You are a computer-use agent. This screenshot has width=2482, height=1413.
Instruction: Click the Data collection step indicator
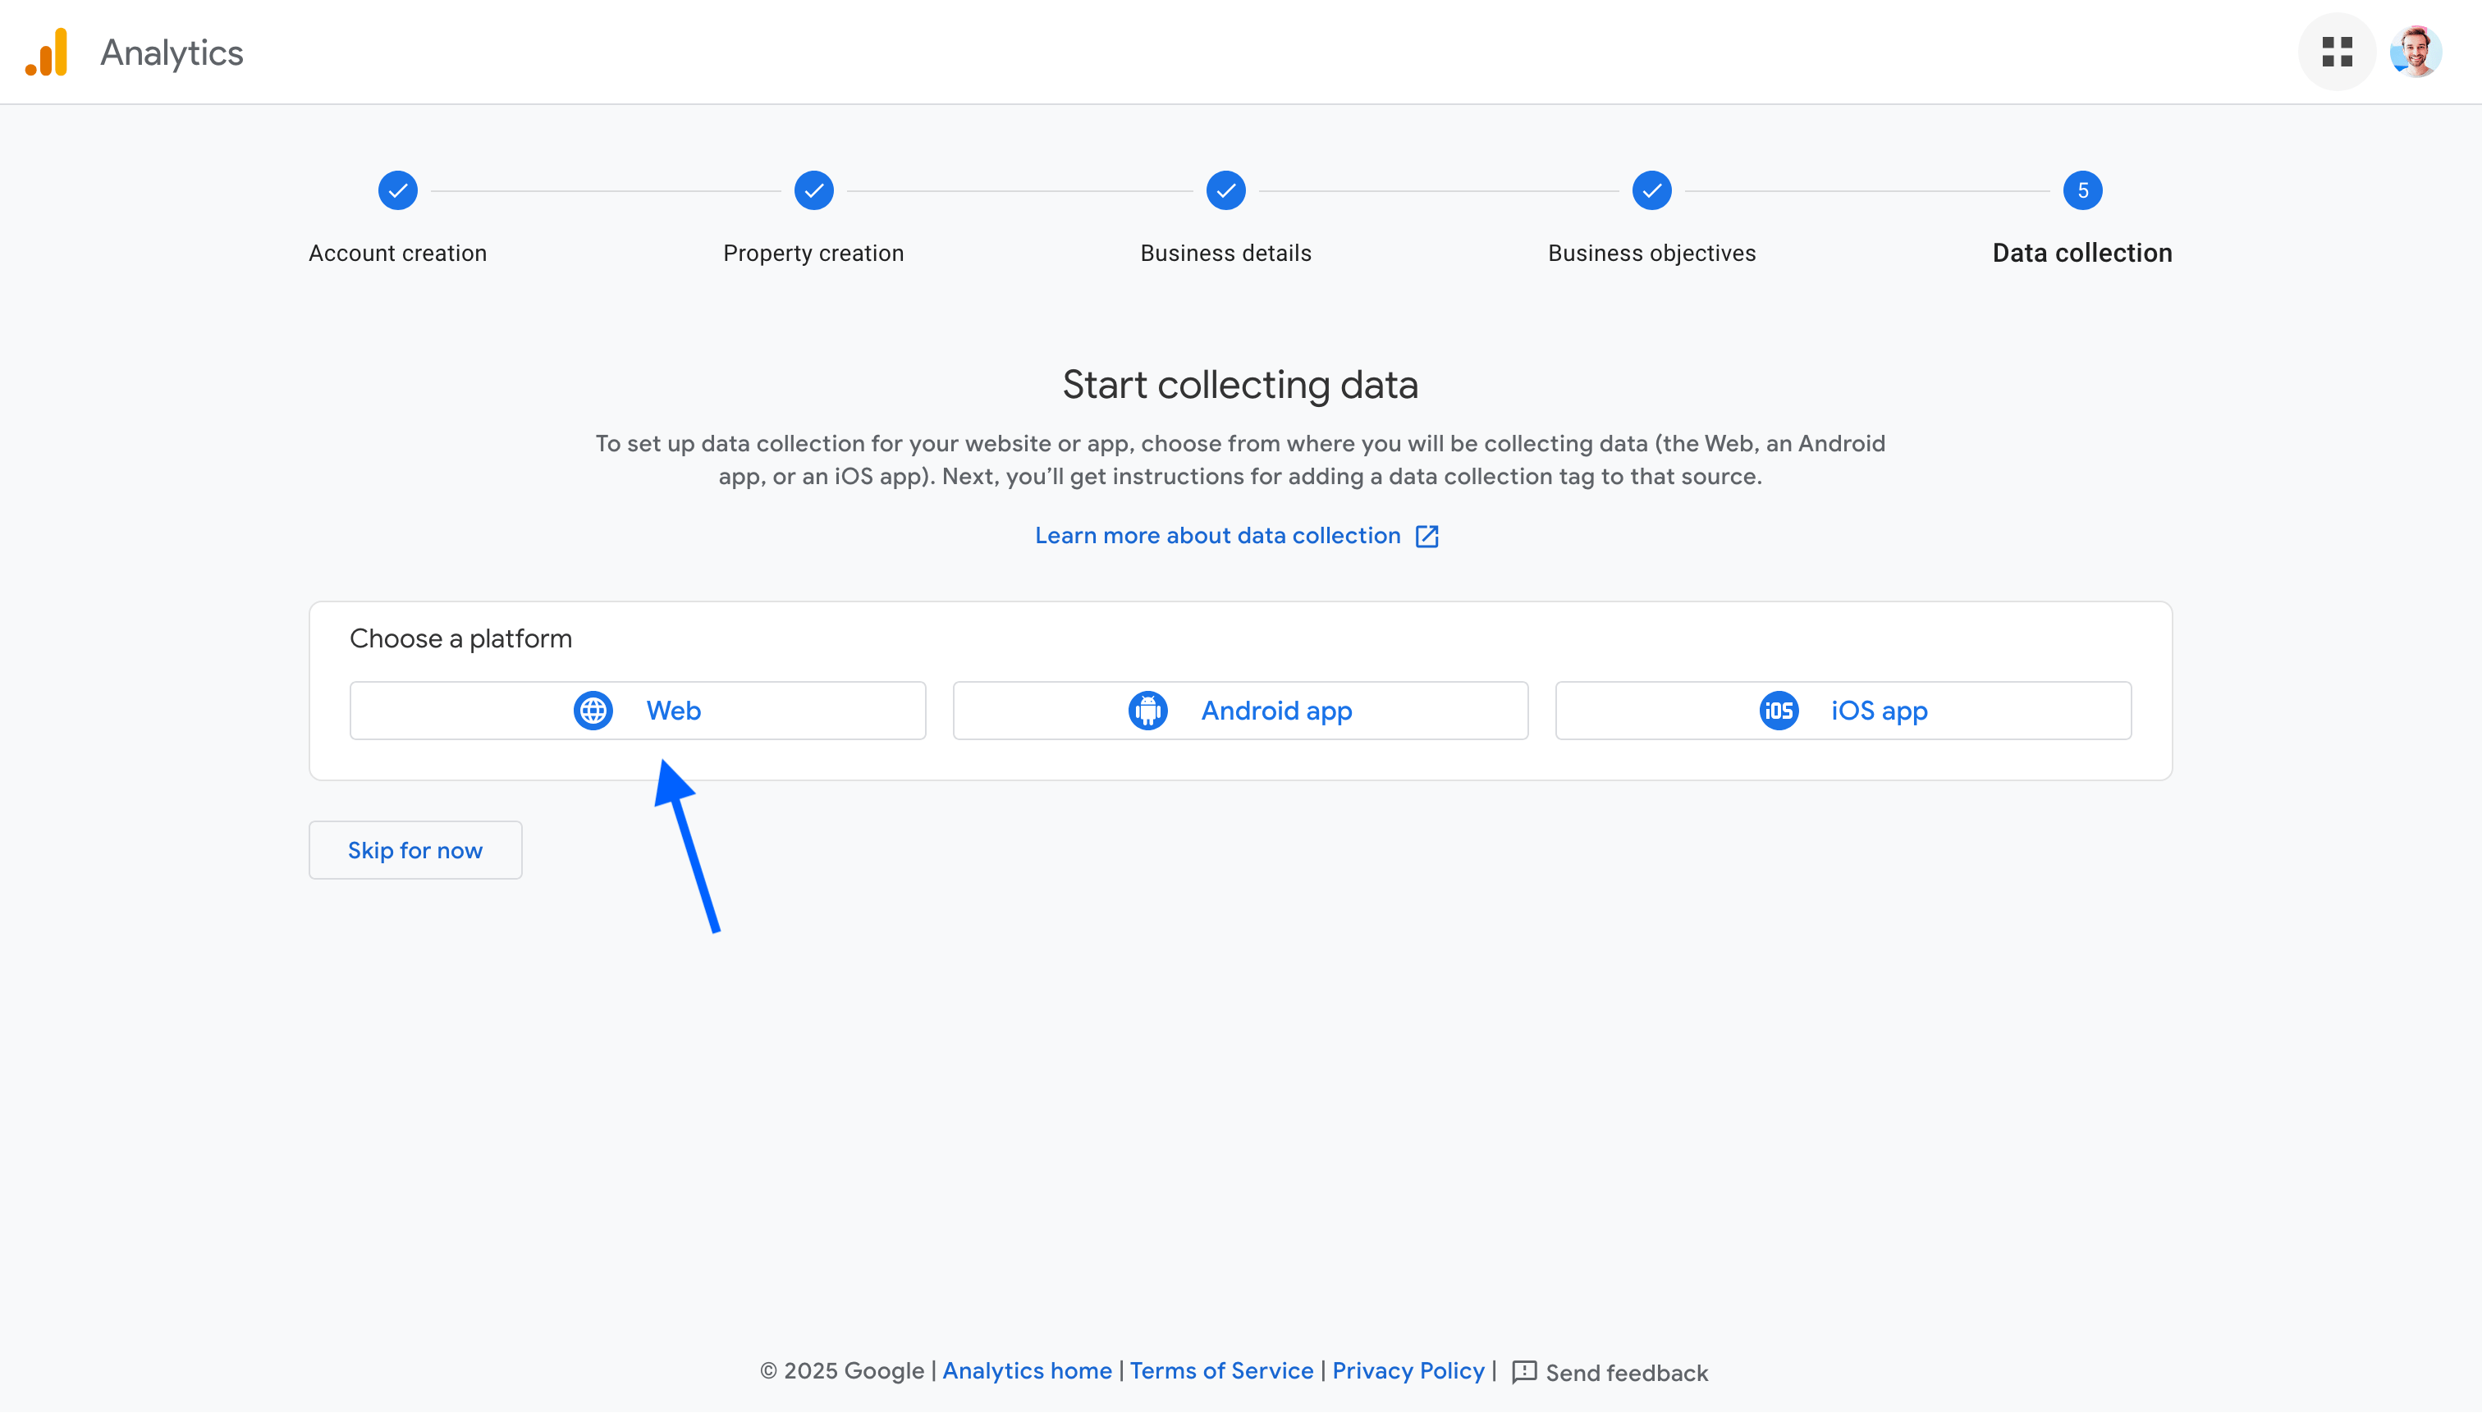click(x=2081, y=190)
